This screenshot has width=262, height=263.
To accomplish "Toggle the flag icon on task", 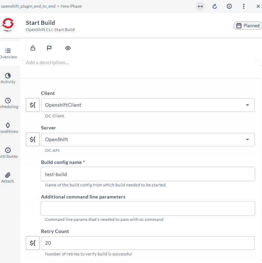I will point(49,48).
